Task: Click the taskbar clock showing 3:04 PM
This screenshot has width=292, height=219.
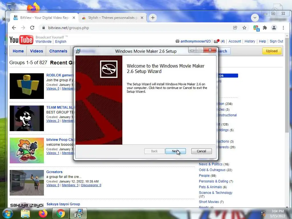Action: (x=277, y=214)
